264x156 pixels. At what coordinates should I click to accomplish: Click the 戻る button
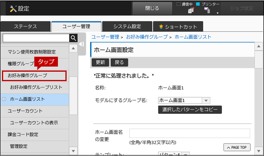(119, 62)
